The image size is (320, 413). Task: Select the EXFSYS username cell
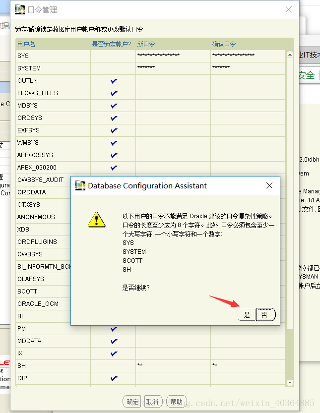pos(53,130)
